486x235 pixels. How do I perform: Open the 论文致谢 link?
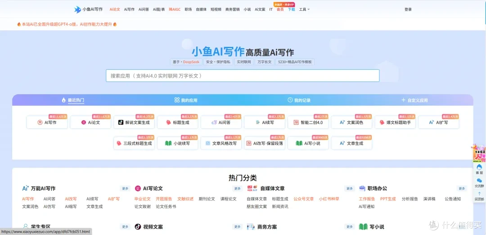[x=142, y=206]
